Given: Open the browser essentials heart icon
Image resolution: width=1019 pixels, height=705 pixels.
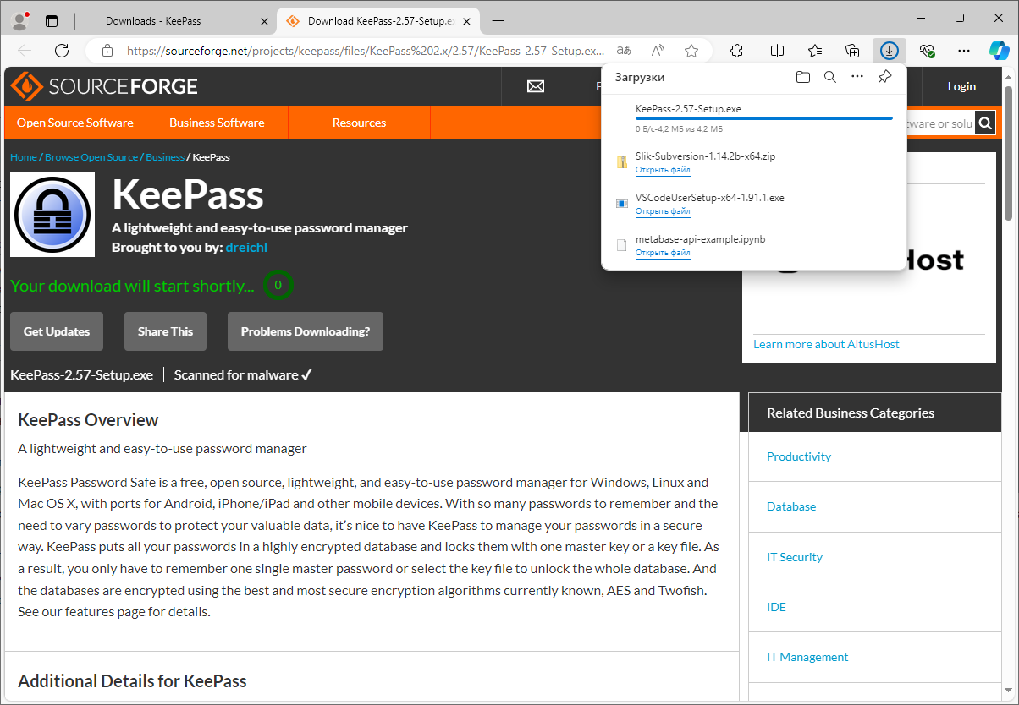Looking at the screenshot, I should pyautogui.click(x=927, y=51).
